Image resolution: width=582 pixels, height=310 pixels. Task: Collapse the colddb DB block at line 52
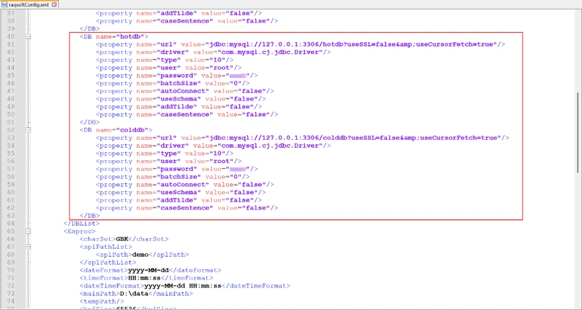tap(28, 130)
